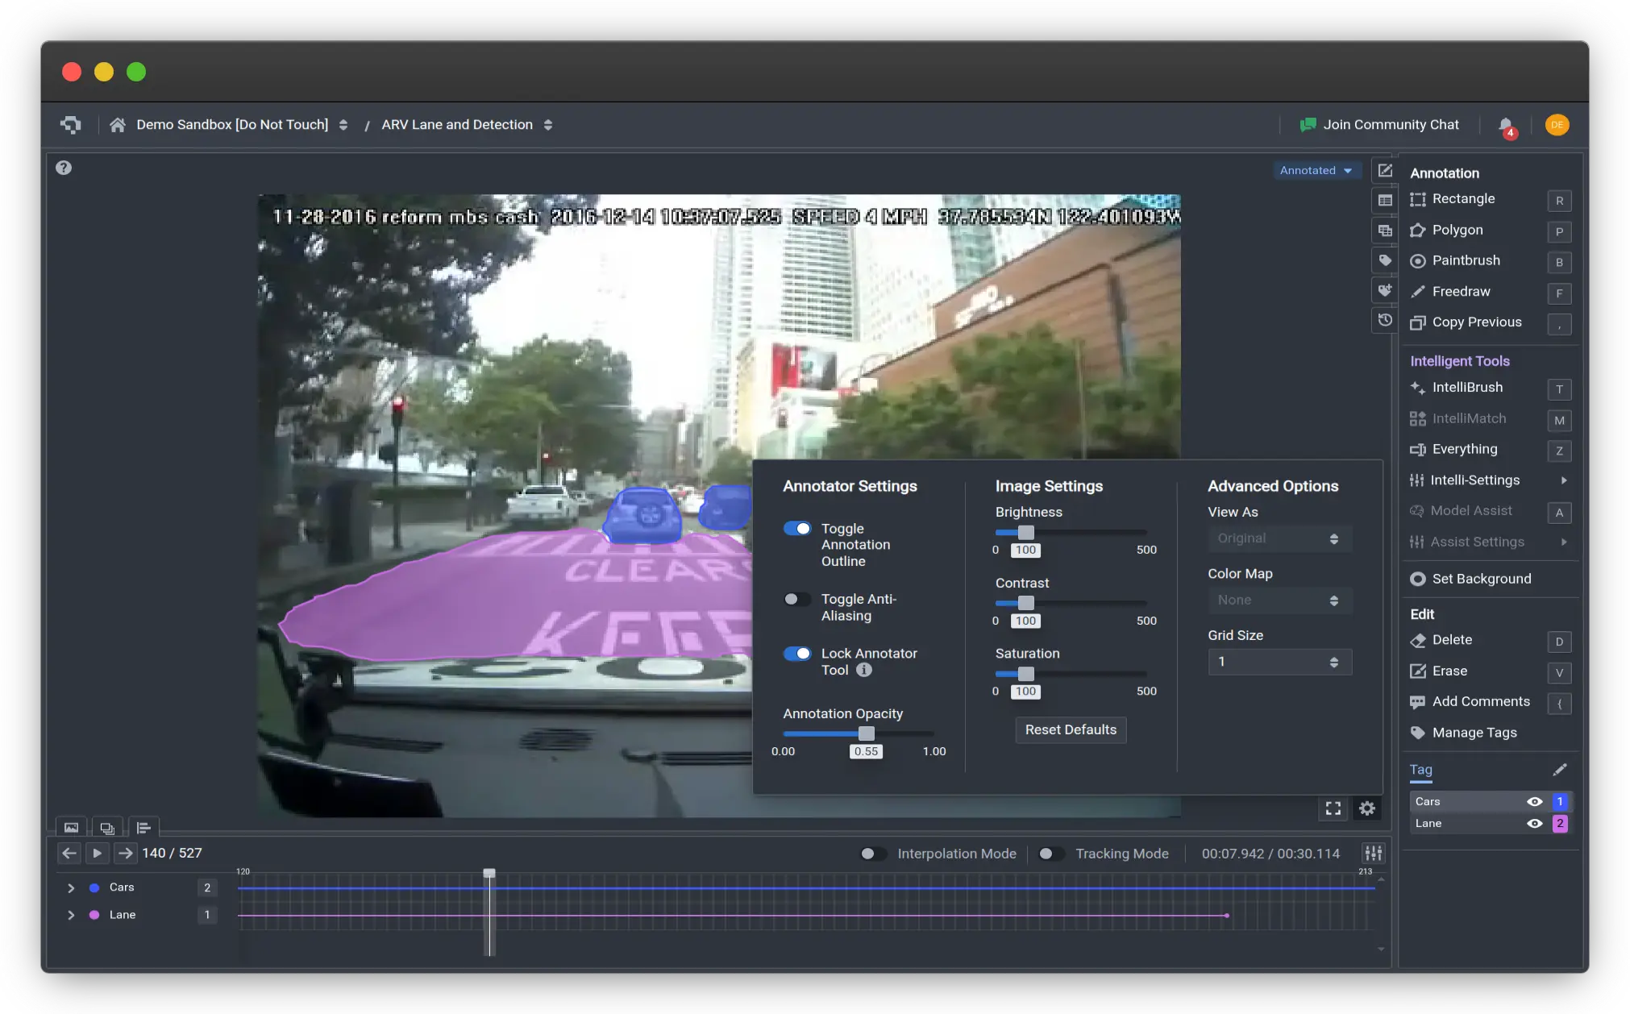Image resolution: width=1630 pixels, height=1014 pixels.
Task: Select the Paintbrush tool
Action: [1465, 260]
